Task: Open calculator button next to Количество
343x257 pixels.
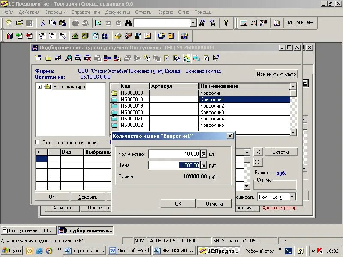Action: pyautogui.click(x=203, y=154)
